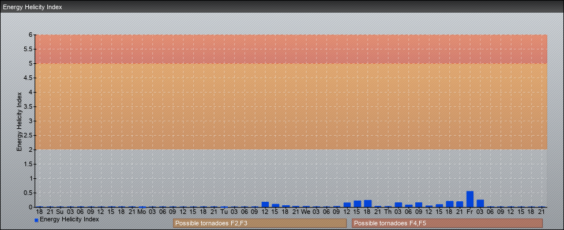The image size is (564, 230).
Task: Click the Tu day label on the x-axis
Action: (224, 212)
